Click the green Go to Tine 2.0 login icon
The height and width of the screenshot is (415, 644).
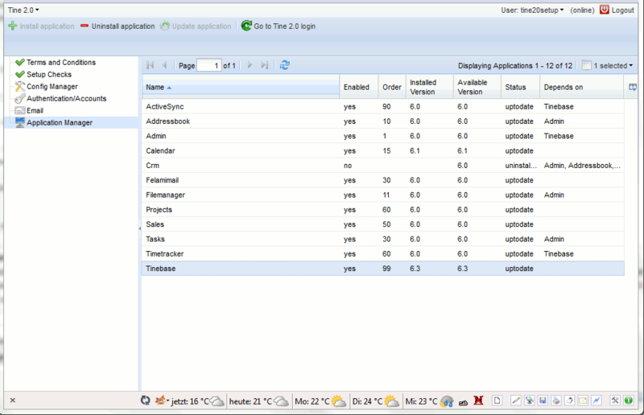coord(246,26)
